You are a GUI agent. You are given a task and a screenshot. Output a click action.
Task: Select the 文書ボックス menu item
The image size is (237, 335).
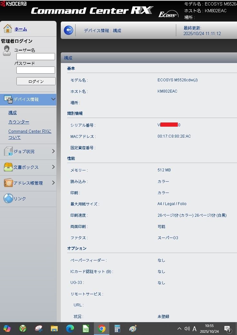[x=28, y=167]
